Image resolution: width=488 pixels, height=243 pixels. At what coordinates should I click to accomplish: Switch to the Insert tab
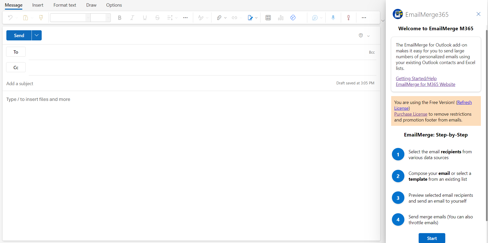point(38,5)
